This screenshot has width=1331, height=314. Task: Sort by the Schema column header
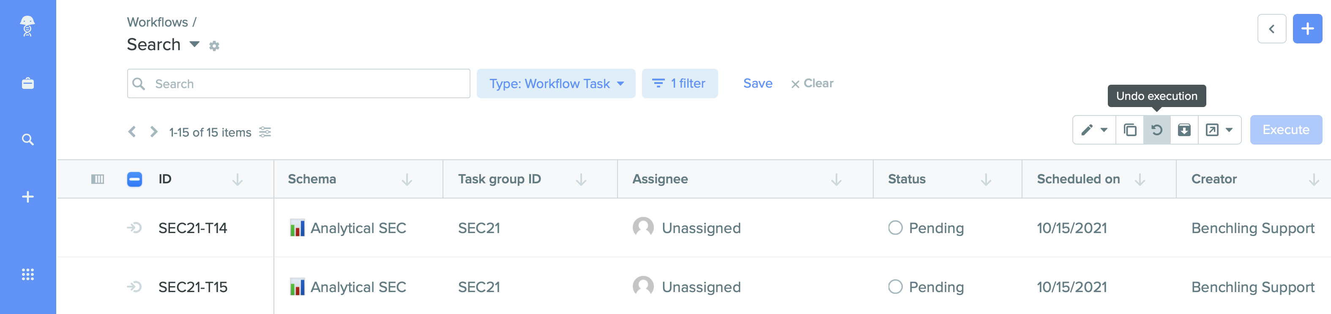[x=312, y=179]
